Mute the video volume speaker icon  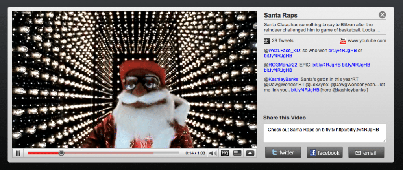point(213,153)
